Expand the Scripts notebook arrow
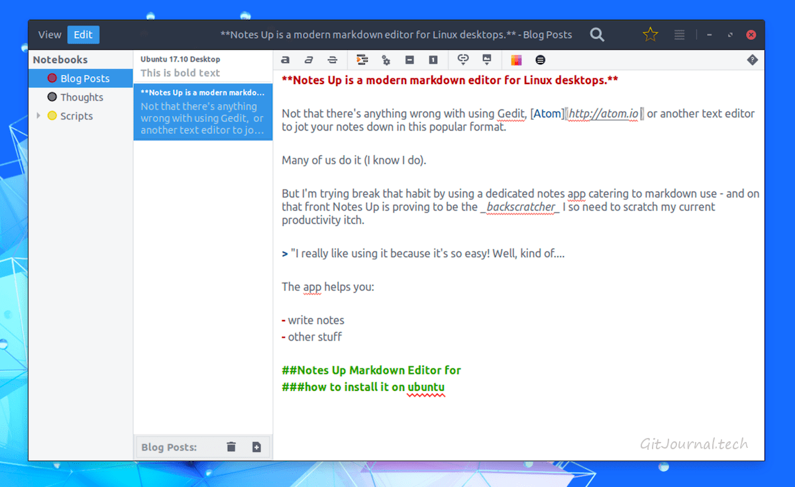The width and height of the screenshot is (795, 487). 38,116
